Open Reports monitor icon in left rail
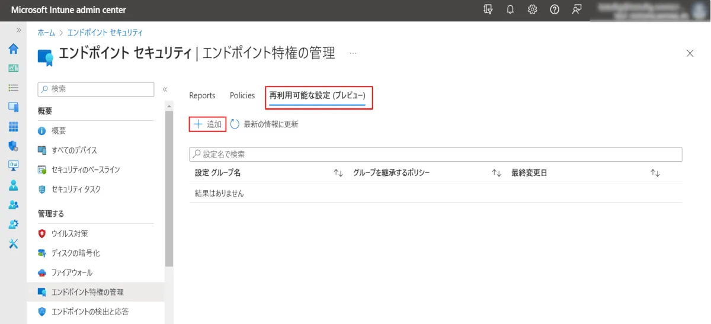711x324 pixels. [x=13, y=165]
